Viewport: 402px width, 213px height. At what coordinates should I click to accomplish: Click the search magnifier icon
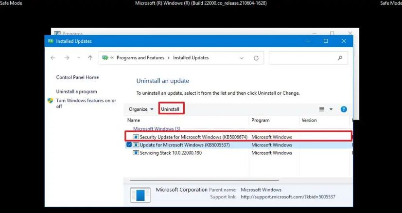click(x=340, y=58)
